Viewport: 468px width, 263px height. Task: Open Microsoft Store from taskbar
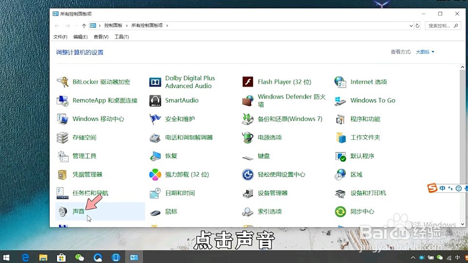pyautogui.click(x=61, y=257)
